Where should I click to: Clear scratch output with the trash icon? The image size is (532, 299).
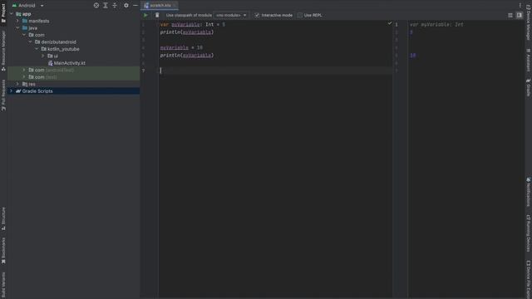pos(157,15)
